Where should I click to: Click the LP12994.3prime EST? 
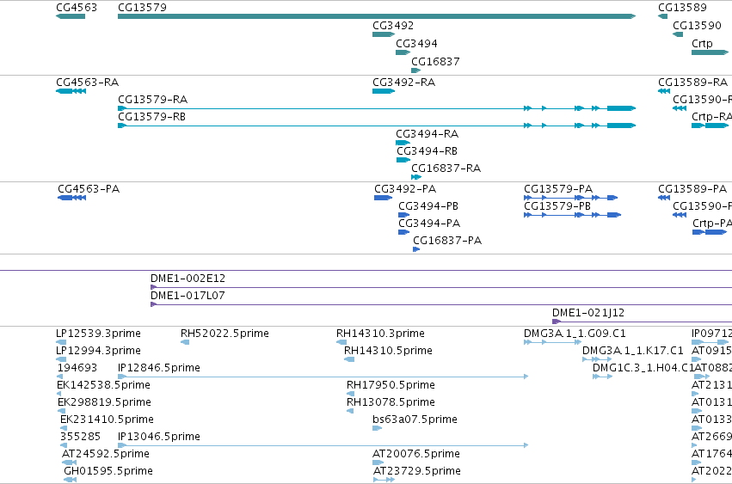[x=61, y=360]
